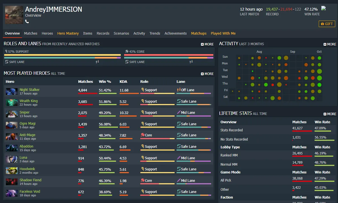
Task: Click the Normal MM row label
Action: 229,164
